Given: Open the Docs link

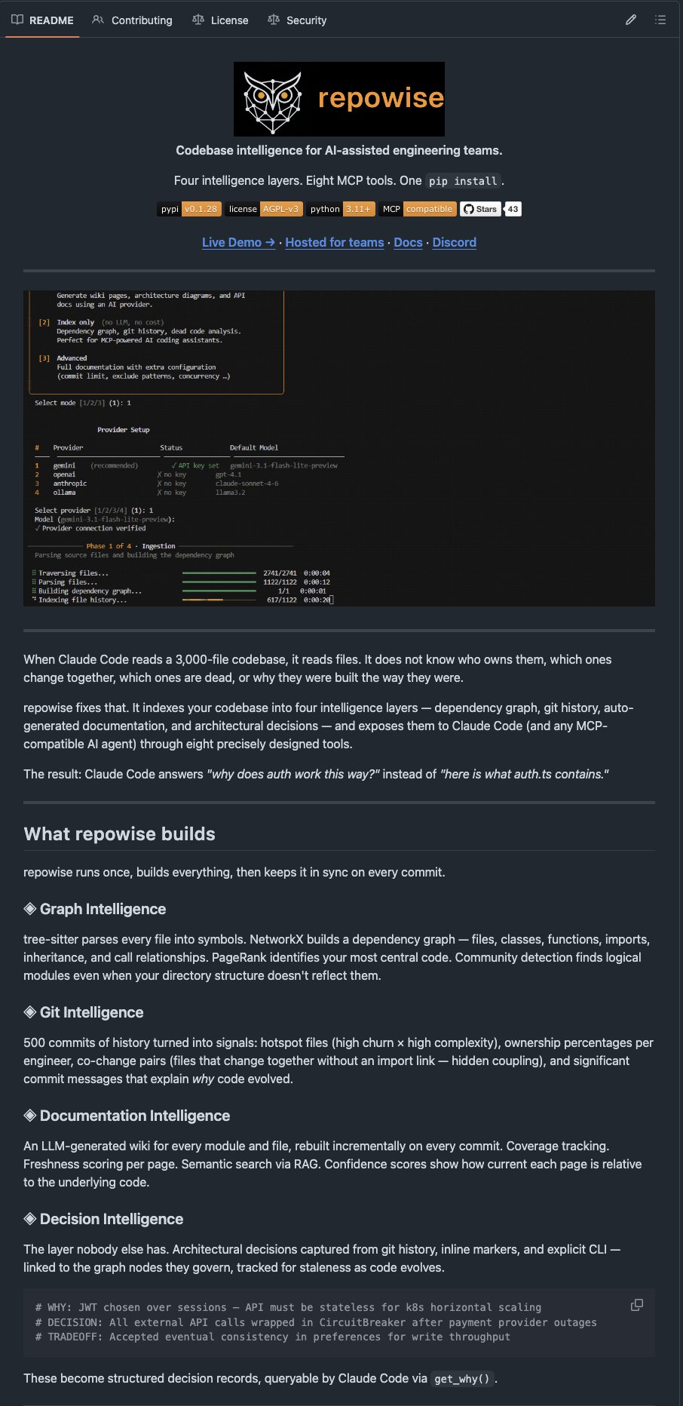Looking at the screenshot, I should (408, 242).
